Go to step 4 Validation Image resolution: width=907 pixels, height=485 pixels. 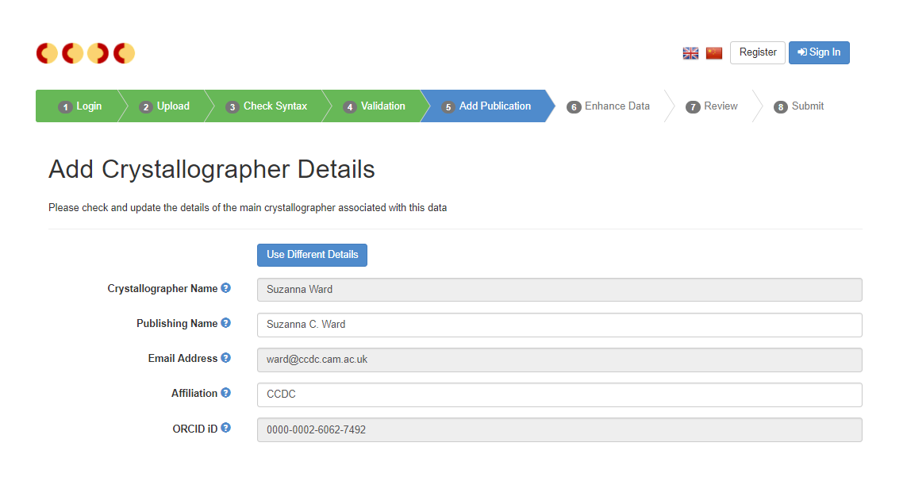click(x=374, y=106)
